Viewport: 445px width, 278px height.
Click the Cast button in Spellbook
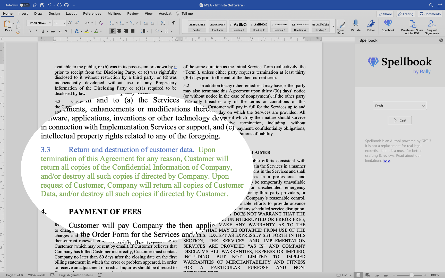400,120
